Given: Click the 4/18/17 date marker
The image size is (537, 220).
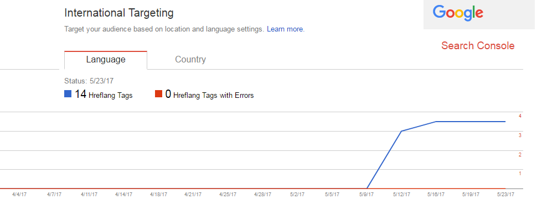Looking at the screenshot, I should click(158, 195).
